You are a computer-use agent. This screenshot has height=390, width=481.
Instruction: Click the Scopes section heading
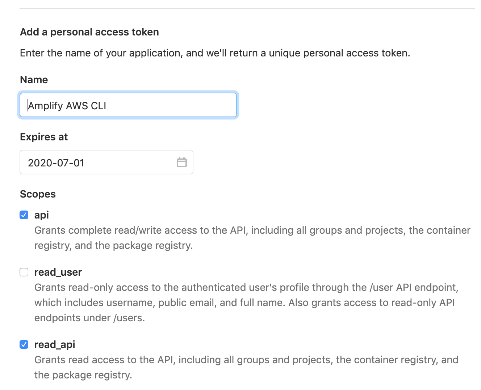[38, 194]
